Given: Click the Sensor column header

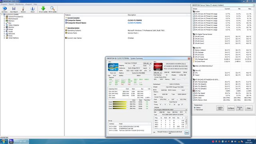Looking at the screenshot, I should pyautogui.click(x=195, y=9).
